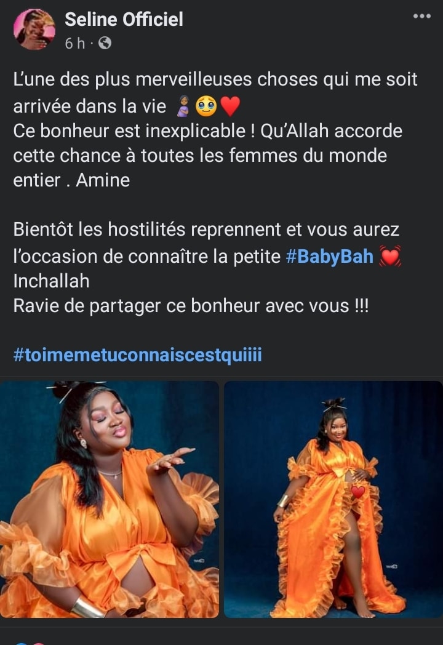Click the watermark logo in the left photo
This screenshot has width=443, height=645.
click(199, 560)
